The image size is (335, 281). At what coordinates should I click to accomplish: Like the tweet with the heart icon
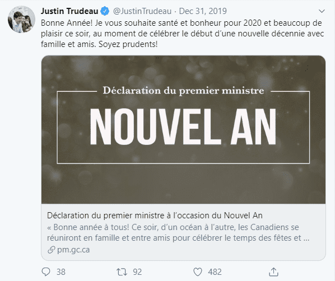point(198,272)
